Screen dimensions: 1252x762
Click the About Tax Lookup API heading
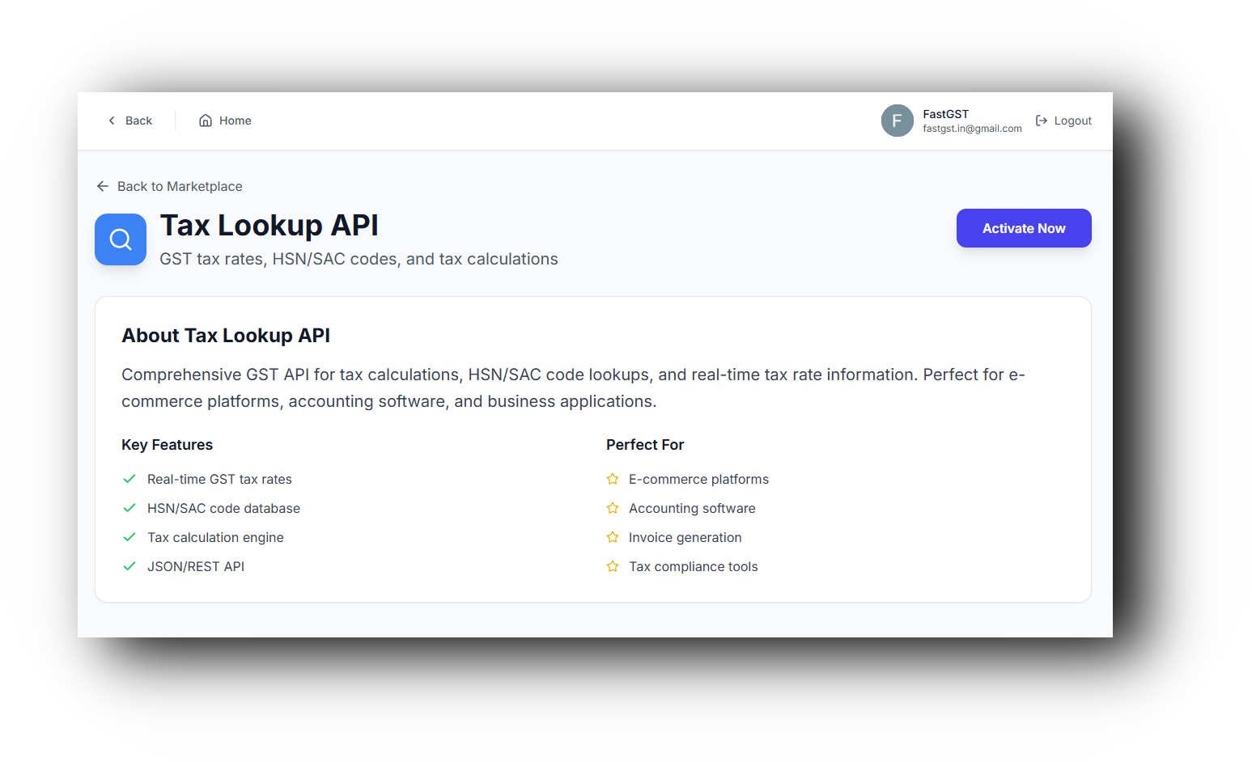(226, 336)
